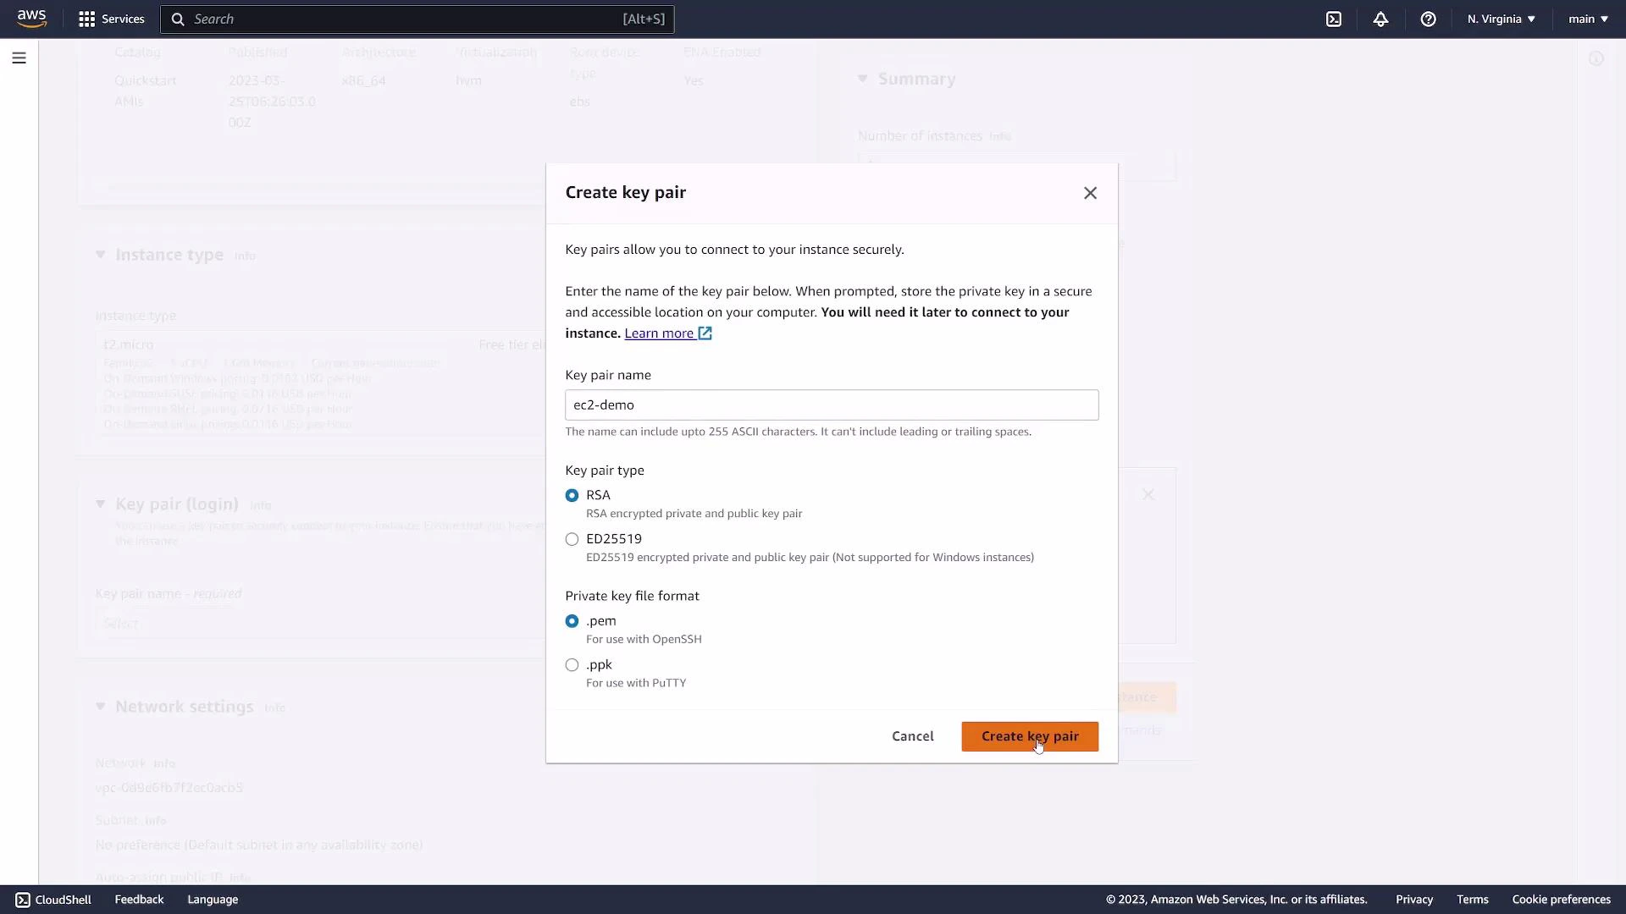Click the hamburger navigation menu icon
1626x914 pixels.
pos(19,58)
